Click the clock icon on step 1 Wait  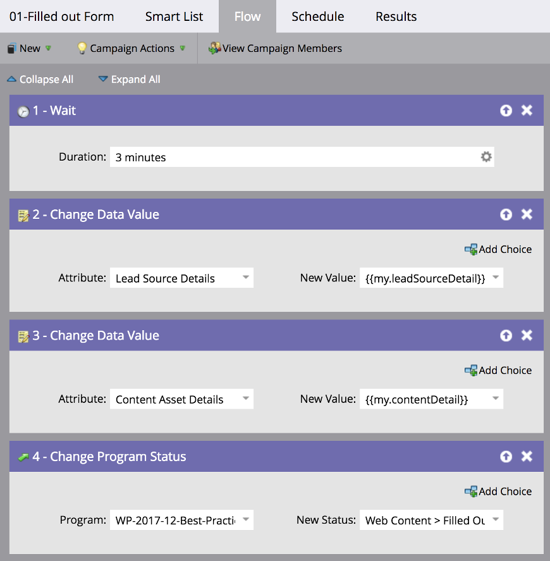pos(23,110)
